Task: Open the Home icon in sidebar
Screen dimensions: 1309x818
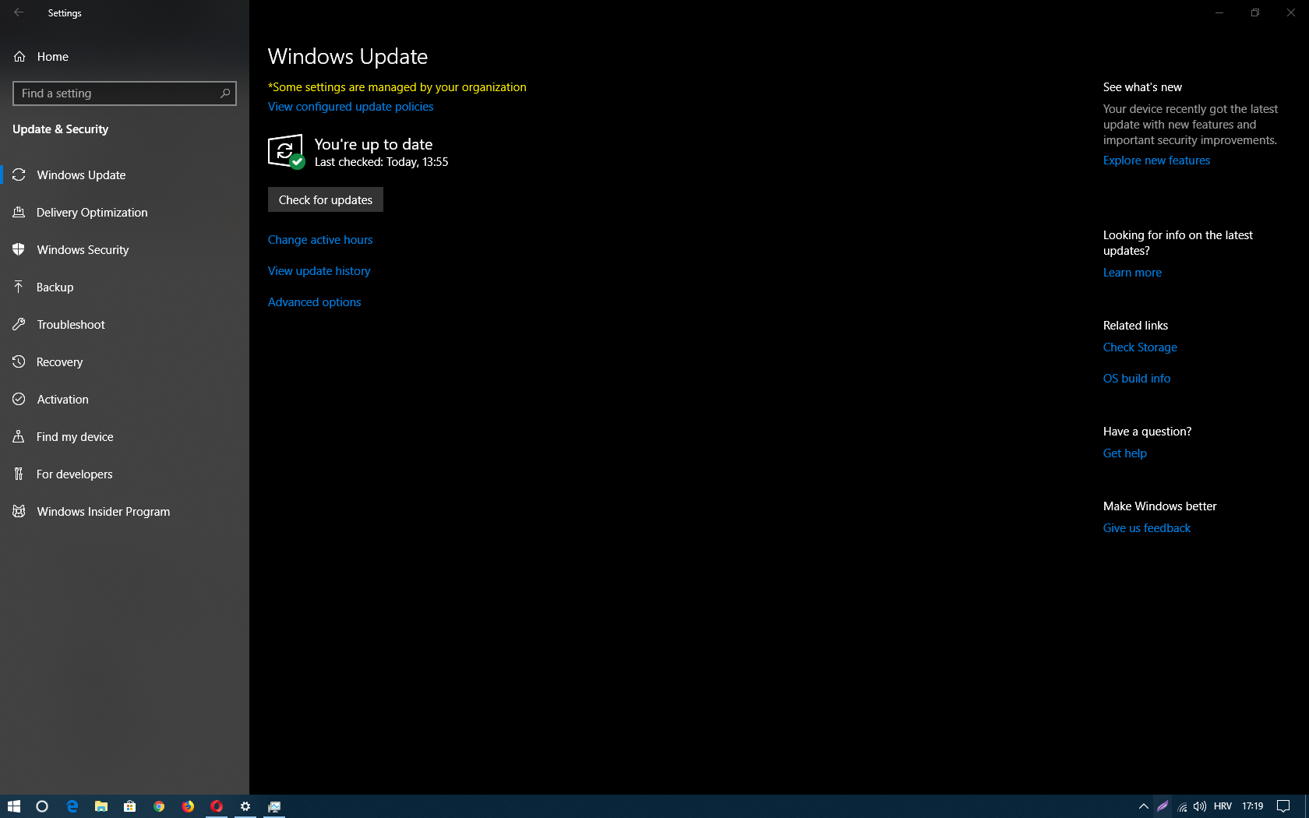Action: [19, 57]
